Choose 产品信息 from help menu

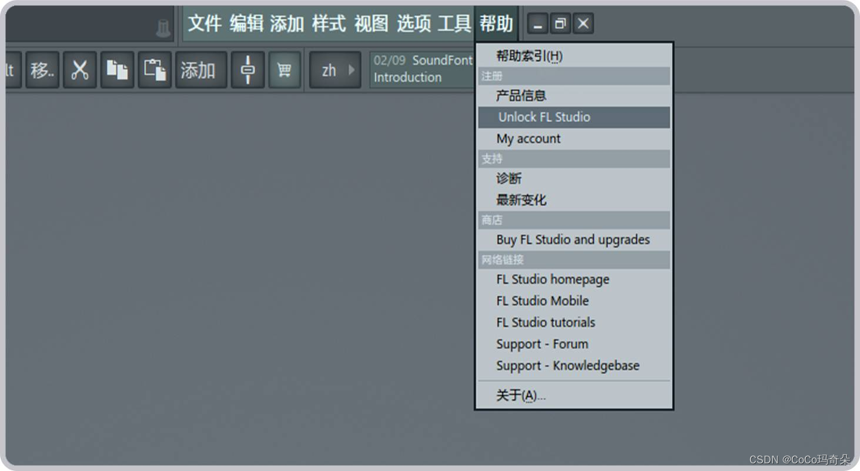click(x=574, y=95)
